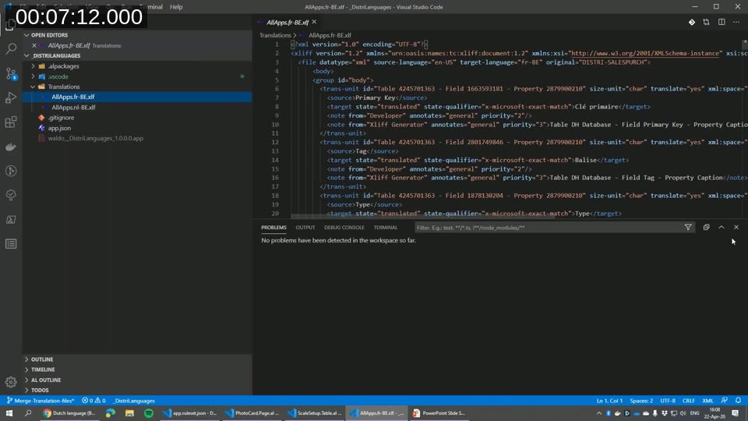748x421 pixels.
Task: Click the notifications bell in status bar
Action: (738, 401)
